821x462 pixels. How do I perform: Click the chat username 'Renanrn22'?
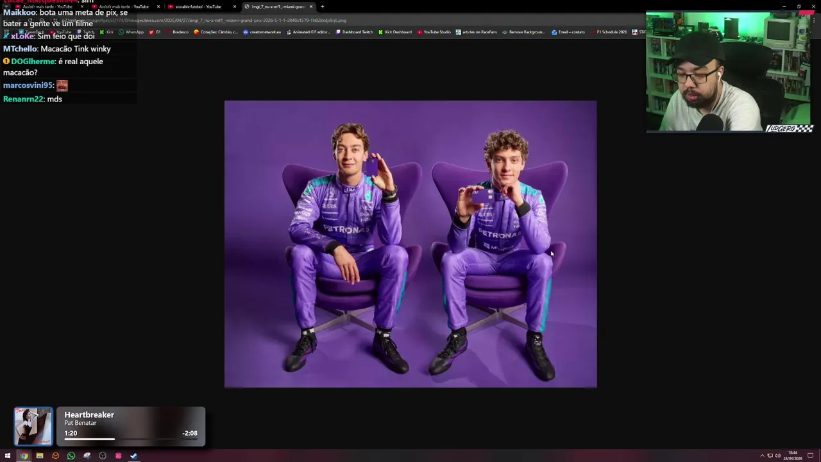point(23,99)
